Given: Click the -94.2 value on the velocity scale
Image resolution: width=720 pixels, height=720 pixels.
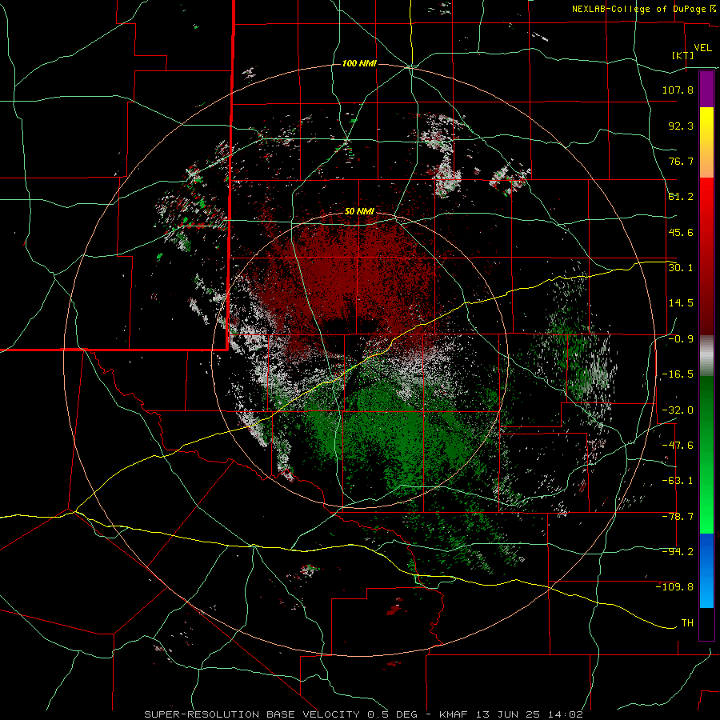Looking at the screenshot, I should (678, 552).
